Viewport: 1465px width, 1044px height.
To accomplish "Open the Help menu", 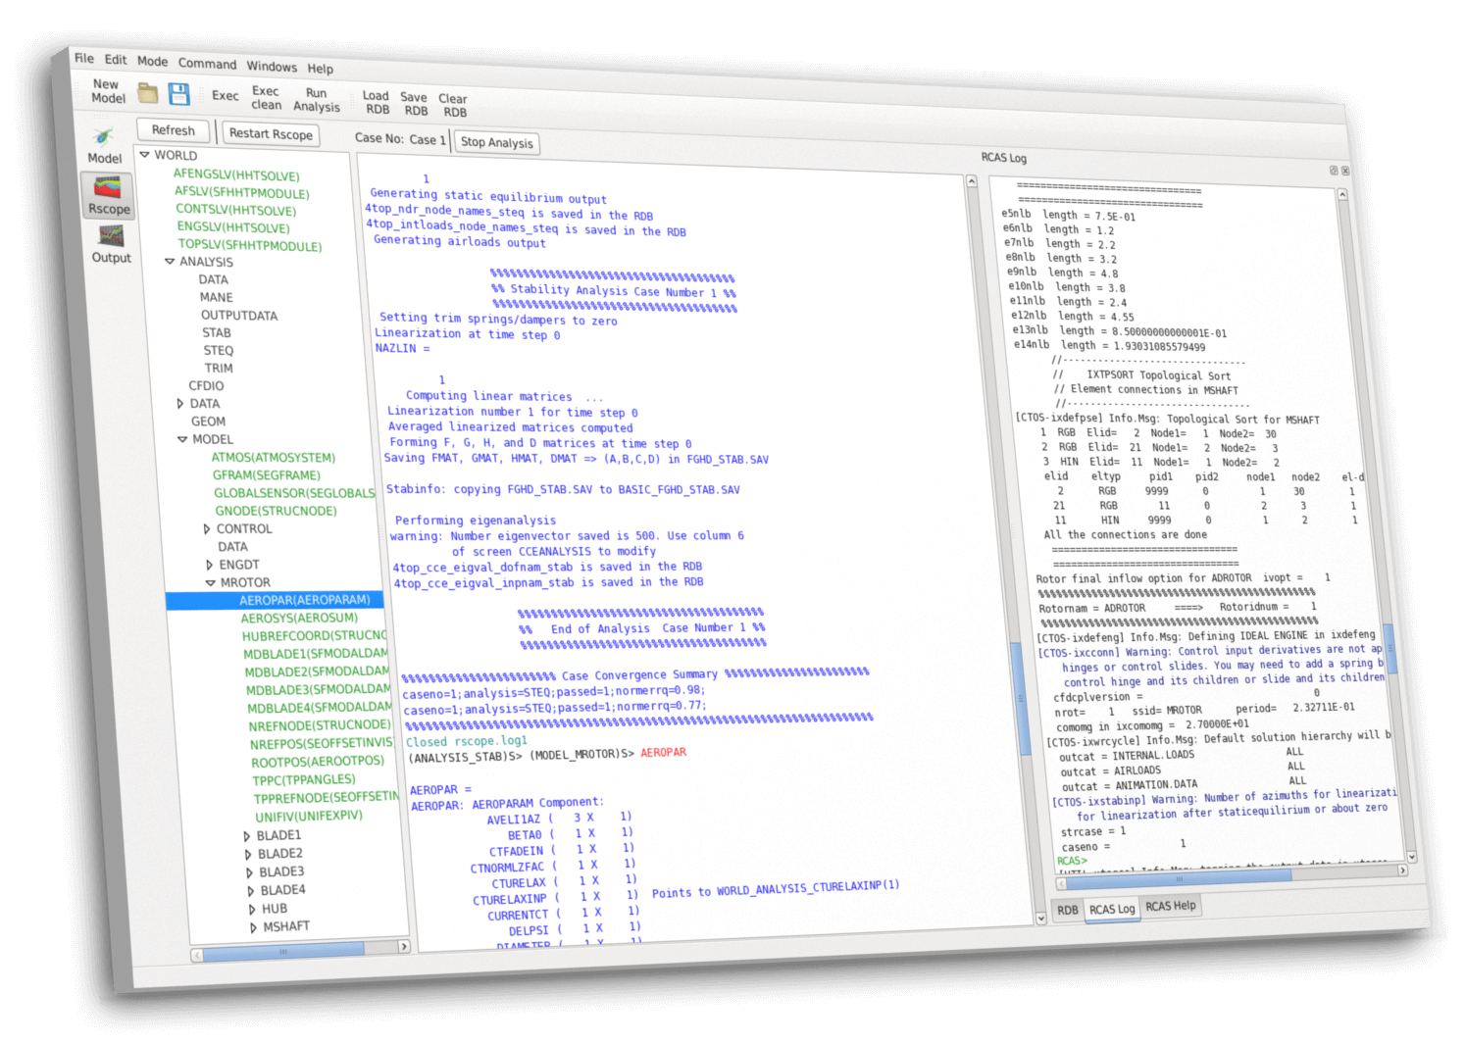I will [320, 69].
